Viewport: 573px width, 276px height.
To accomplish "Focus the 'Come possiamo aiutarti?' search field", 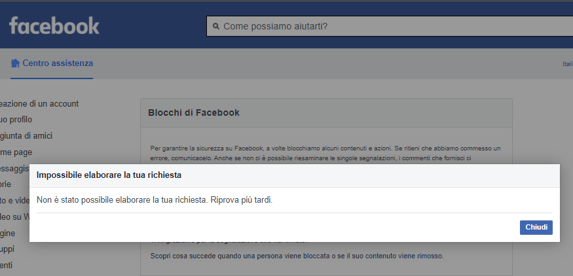I will click(393, 27).
